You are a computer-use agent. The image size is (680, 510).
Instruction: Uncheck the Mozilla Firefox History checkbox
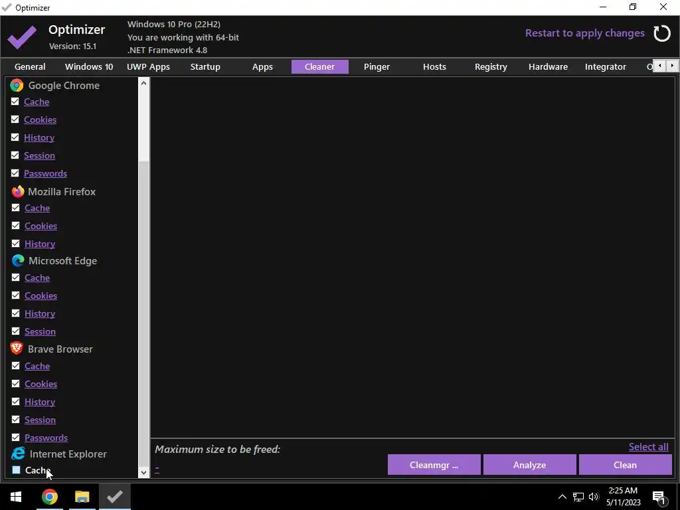[16, 243]
